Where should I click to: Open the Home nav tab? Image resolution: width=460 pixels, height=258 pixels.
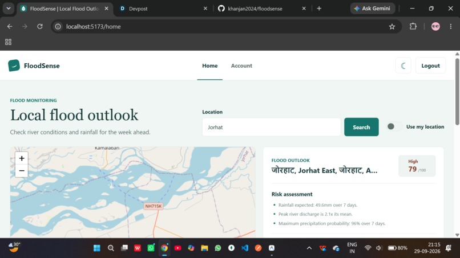point(210,65)
